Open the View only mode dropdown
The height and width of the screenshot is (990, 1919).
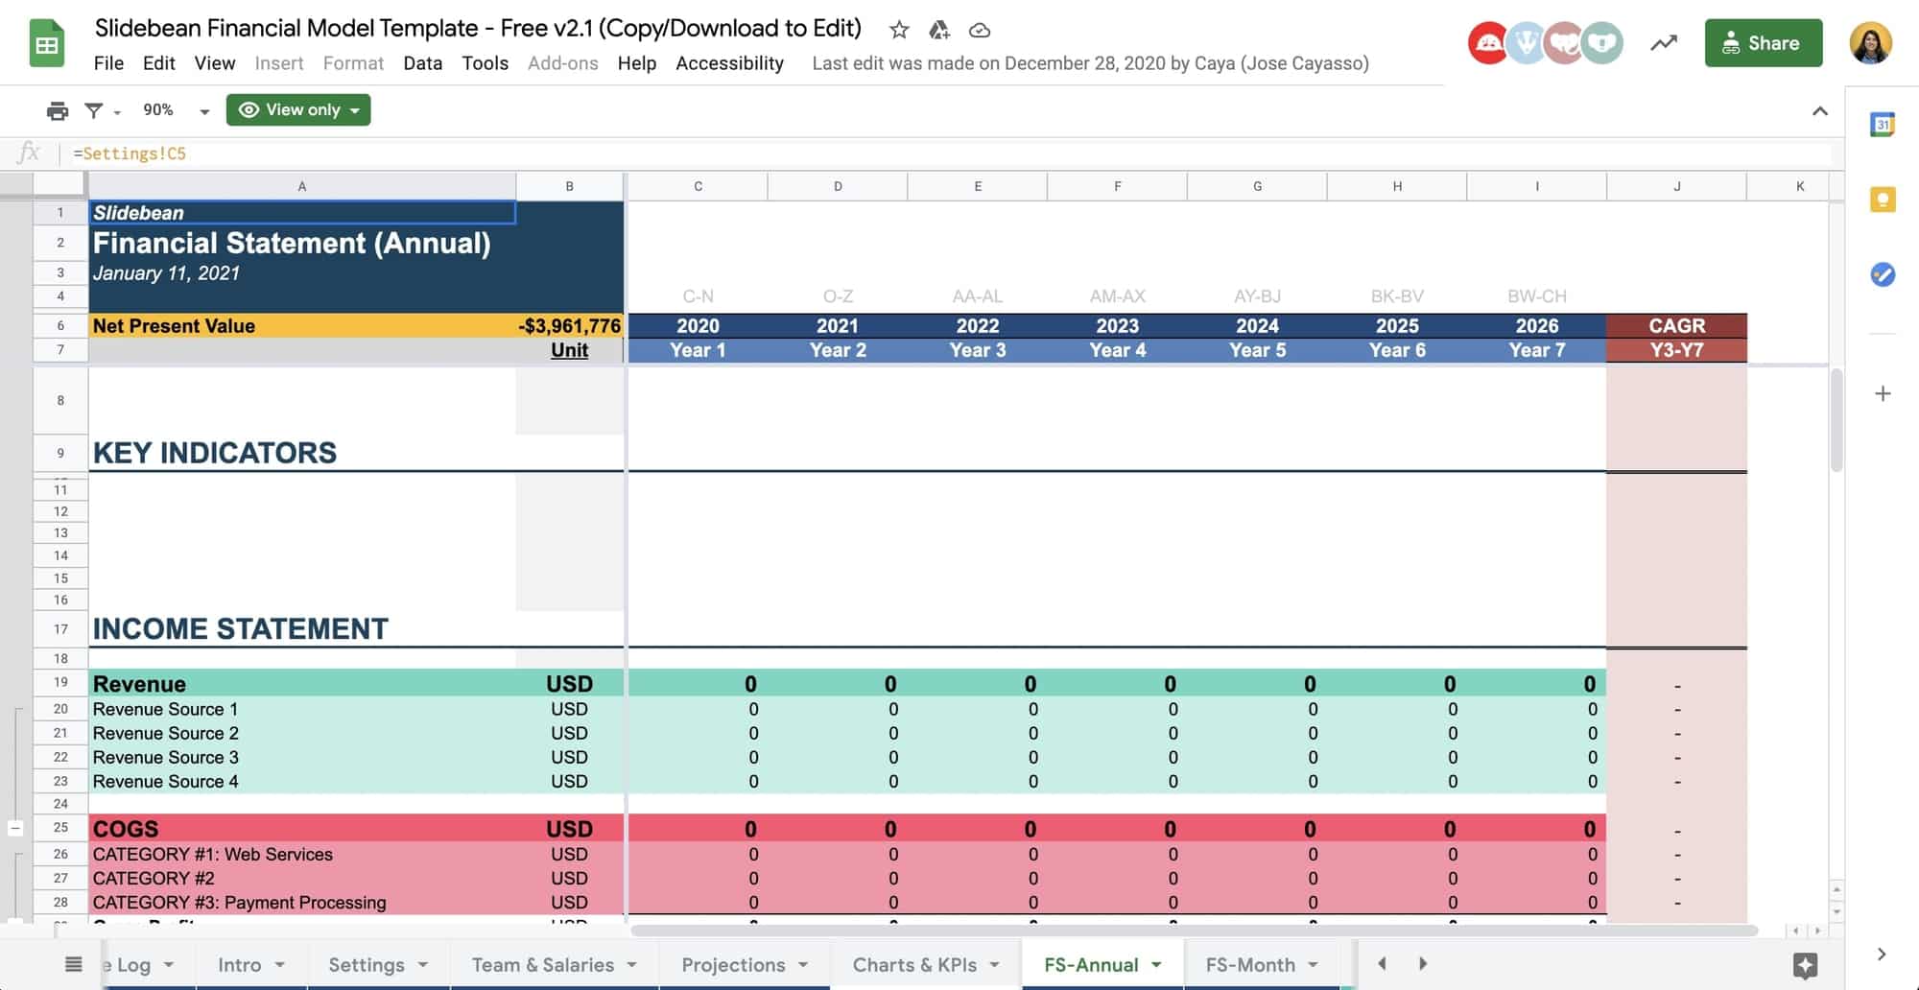click(298, 109)
